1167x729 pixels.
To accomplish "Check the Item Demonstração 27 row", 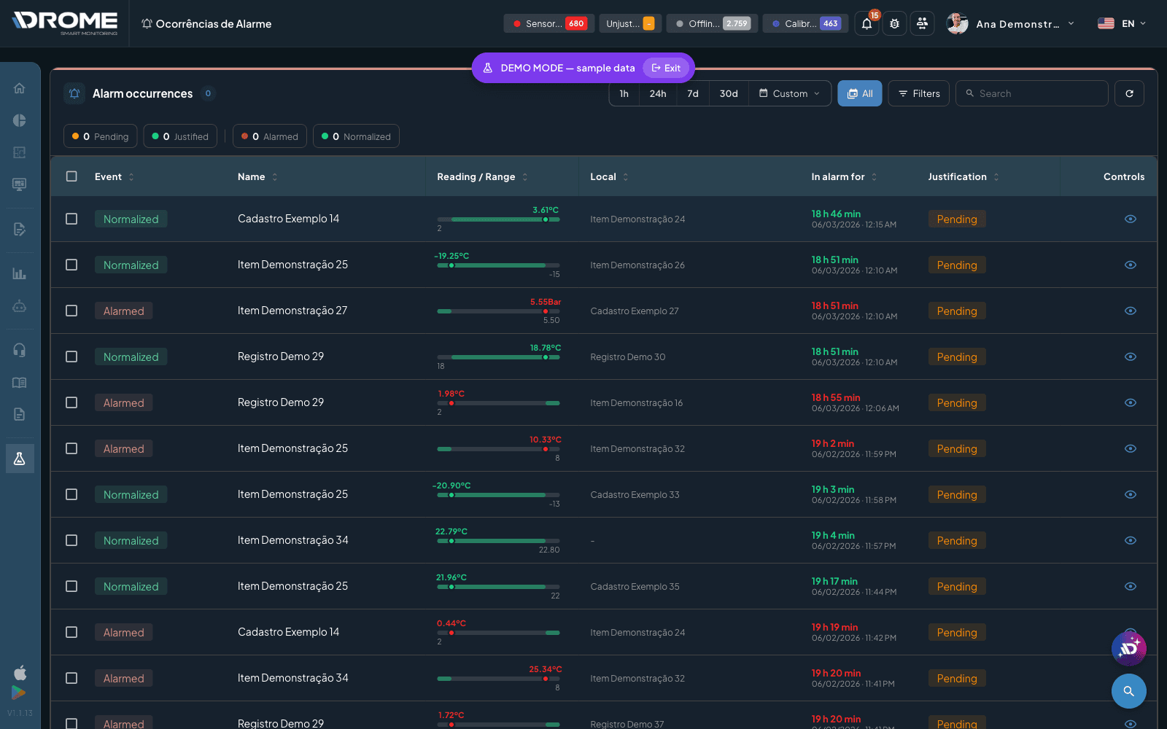I will (71, 311).
